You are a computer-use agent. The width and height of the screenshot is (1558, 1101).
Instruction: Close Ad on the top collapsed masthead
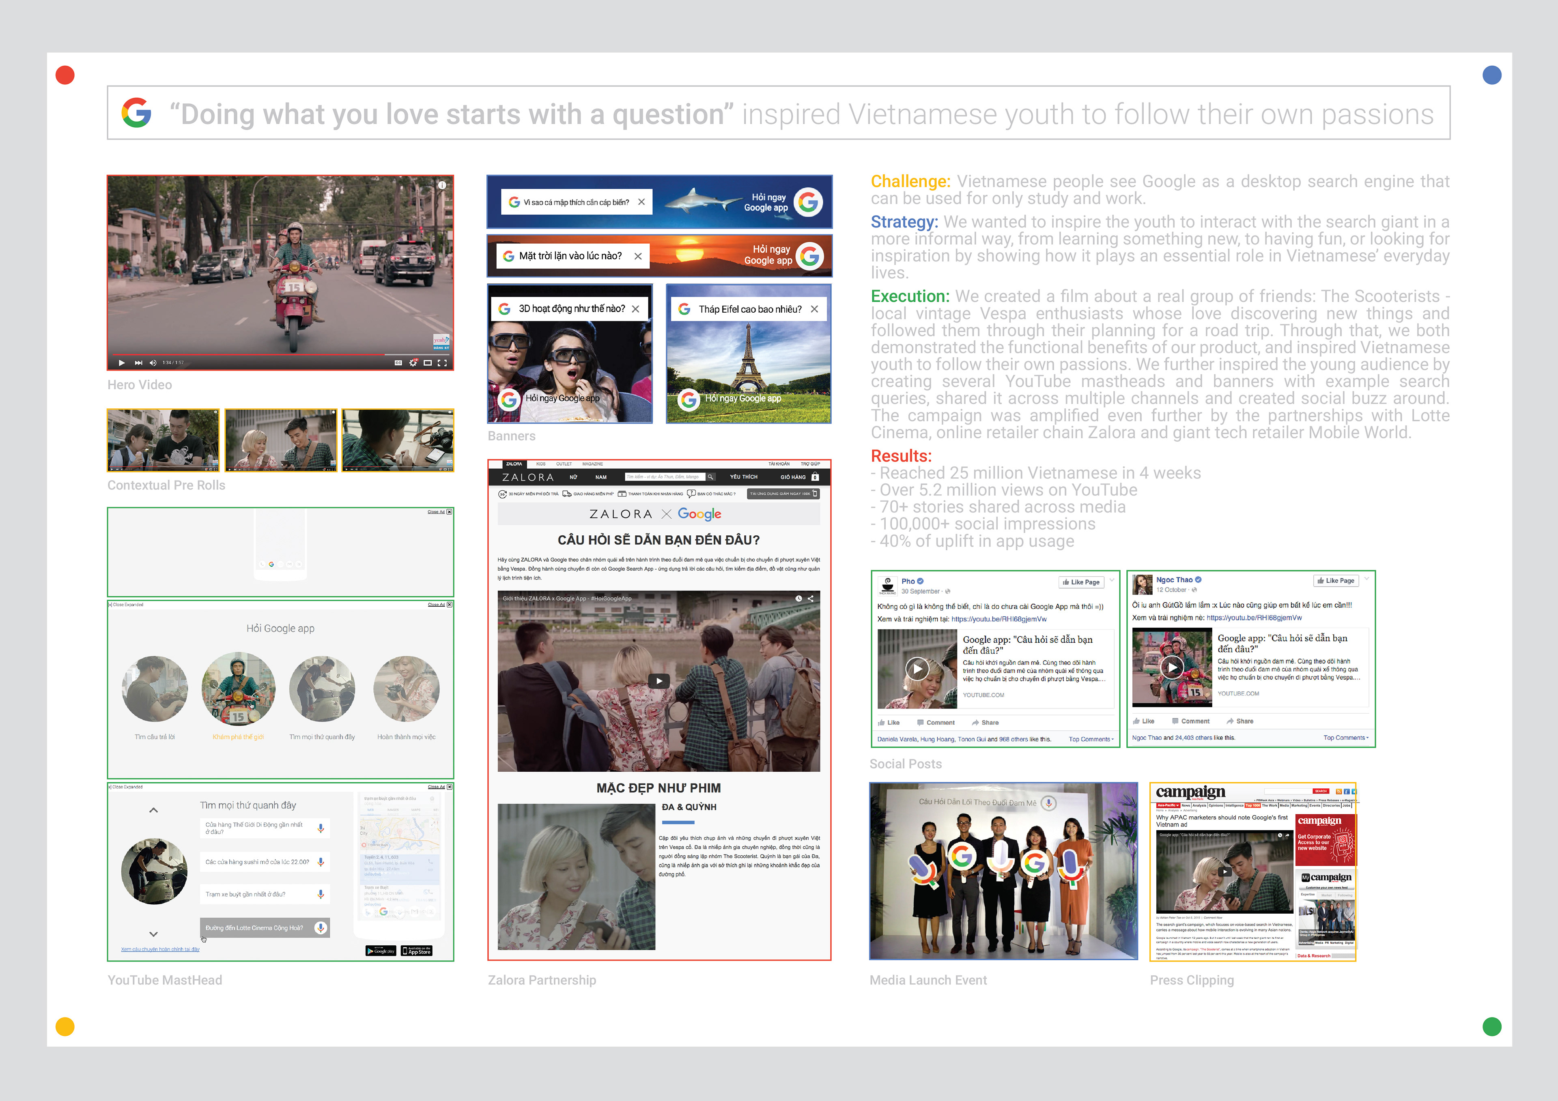440,511
